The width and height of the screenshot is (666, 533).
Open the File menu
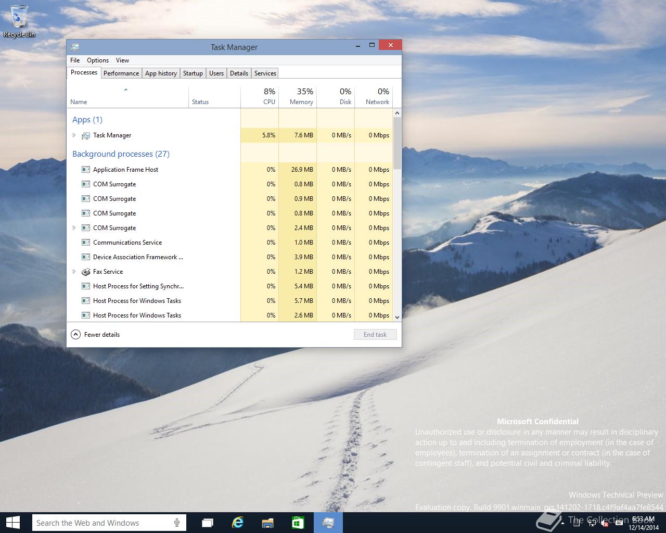click(75, 60)
